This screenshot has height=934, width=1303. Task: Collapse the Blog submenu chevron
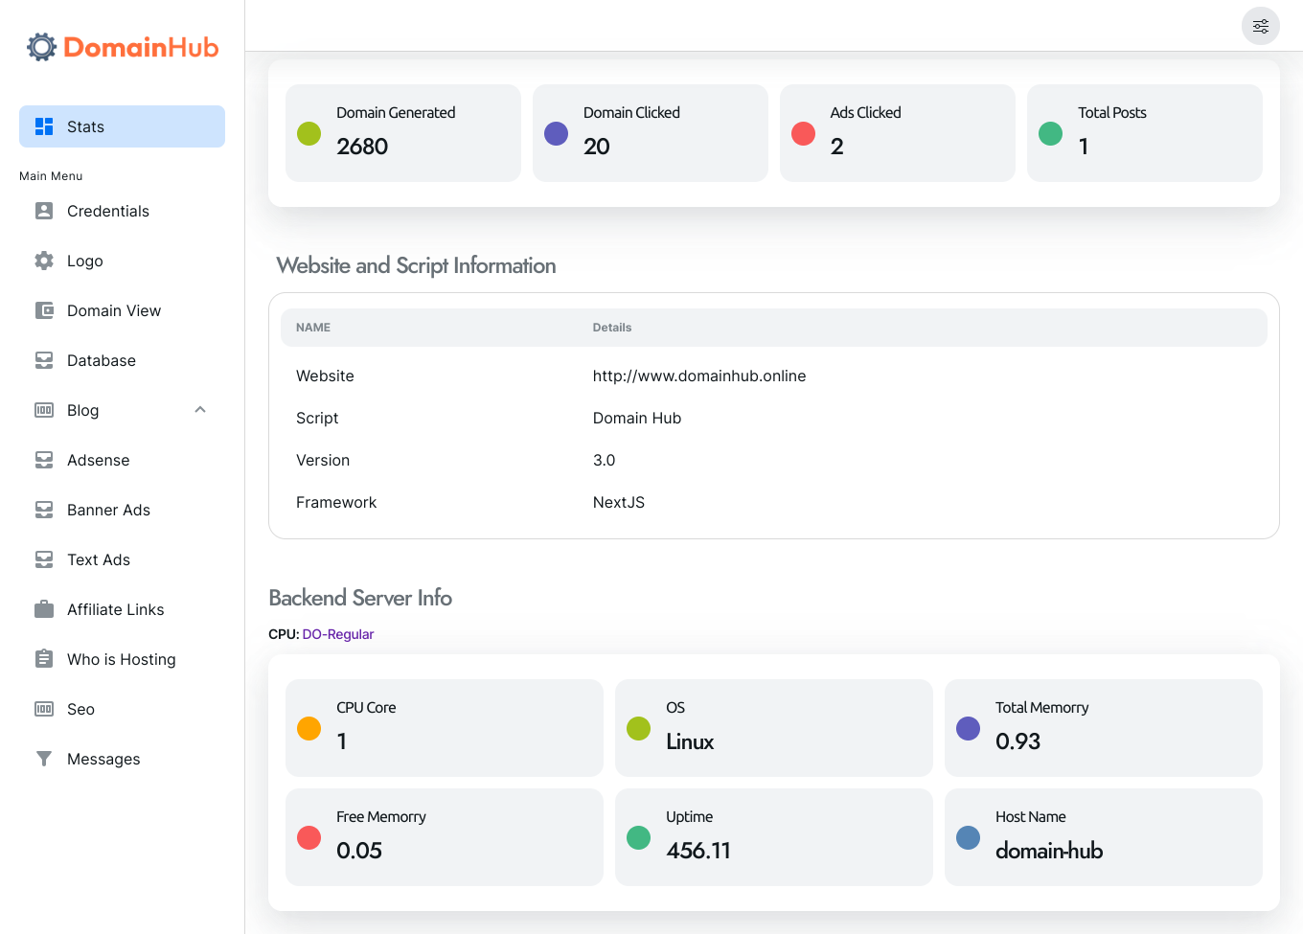pos(200,409)
